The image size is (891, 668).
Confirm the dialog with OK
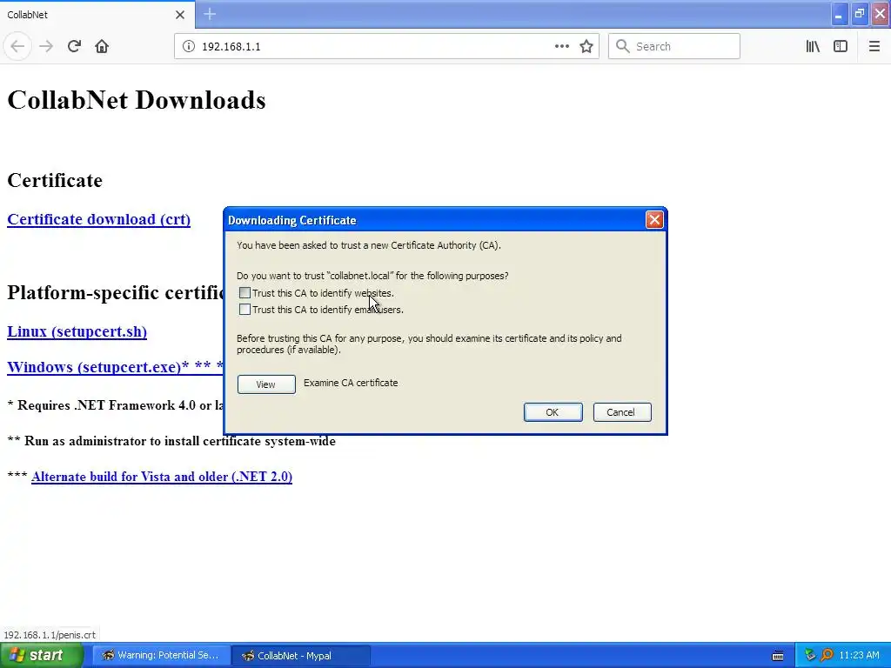click(553, 411)
